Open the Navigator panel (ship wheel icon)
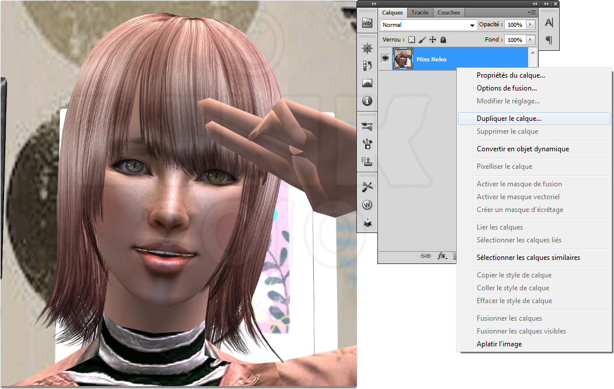 [x=367, y=48]
